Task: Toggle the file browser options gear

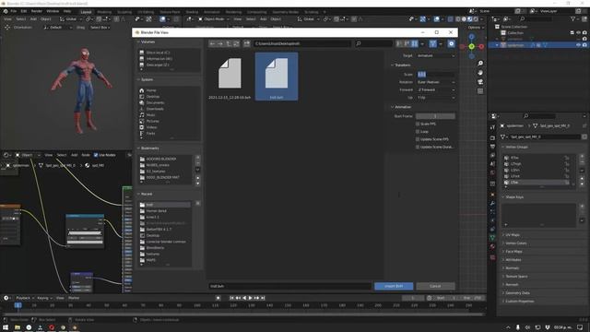Action: [451, 43]
